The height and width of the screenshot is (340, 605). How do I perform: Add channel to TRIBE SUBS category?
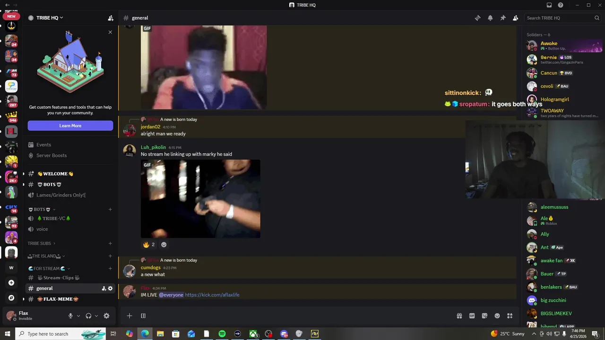coord(110,244)
